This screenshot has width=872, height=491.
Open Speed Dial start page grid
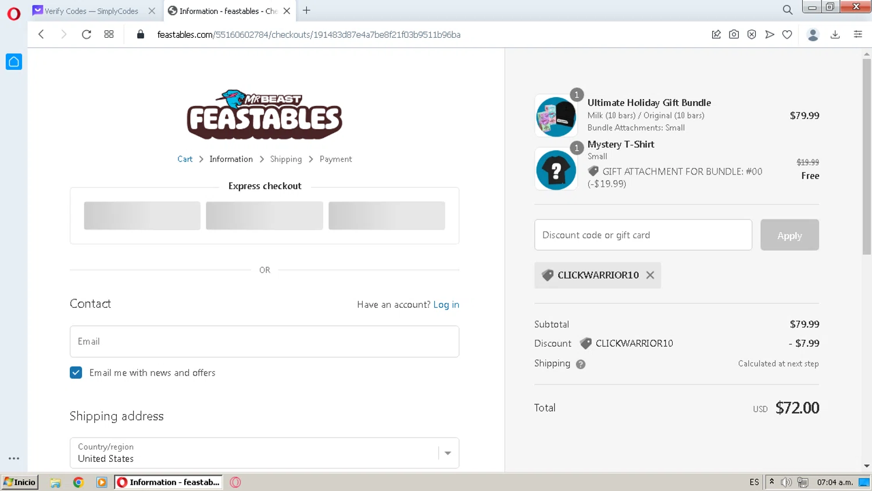click(109, 34)
